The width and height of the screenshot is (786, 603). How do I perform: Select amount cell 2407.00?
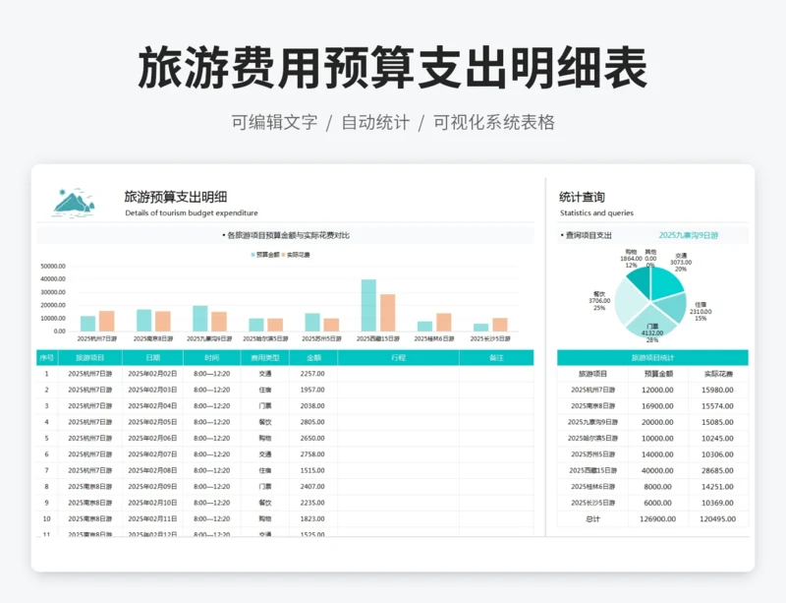click(x=312, y=487)
